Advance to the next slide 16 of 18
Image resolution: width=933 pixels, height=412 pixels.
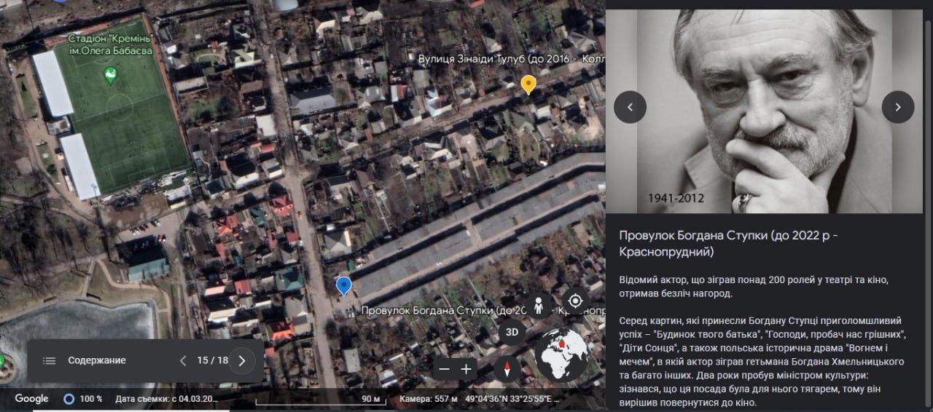coord(242,360)
